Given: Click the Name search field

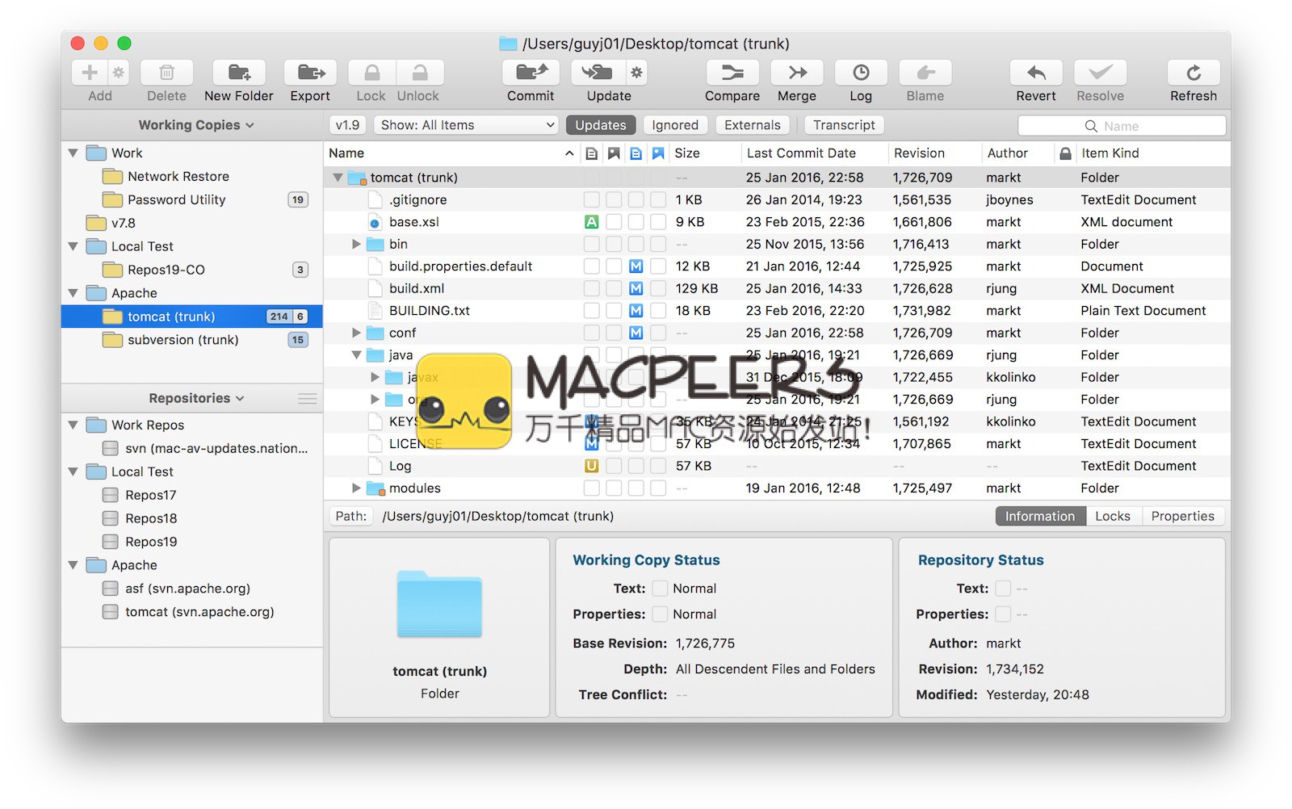Looking at the screenshot, I should [1122, 126].
